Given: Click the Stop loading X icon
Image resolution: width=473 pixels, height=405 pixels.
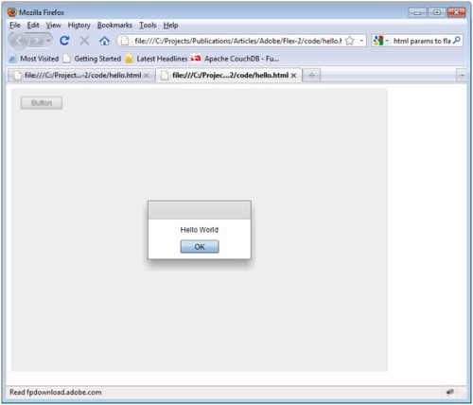Looking at the screenshot, I should (84, 41).
